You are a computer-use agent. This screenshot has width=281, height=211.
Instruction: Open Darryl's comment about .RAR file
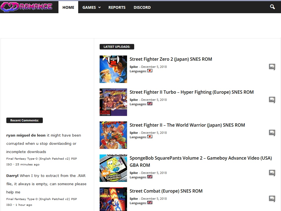click(46, 184)
